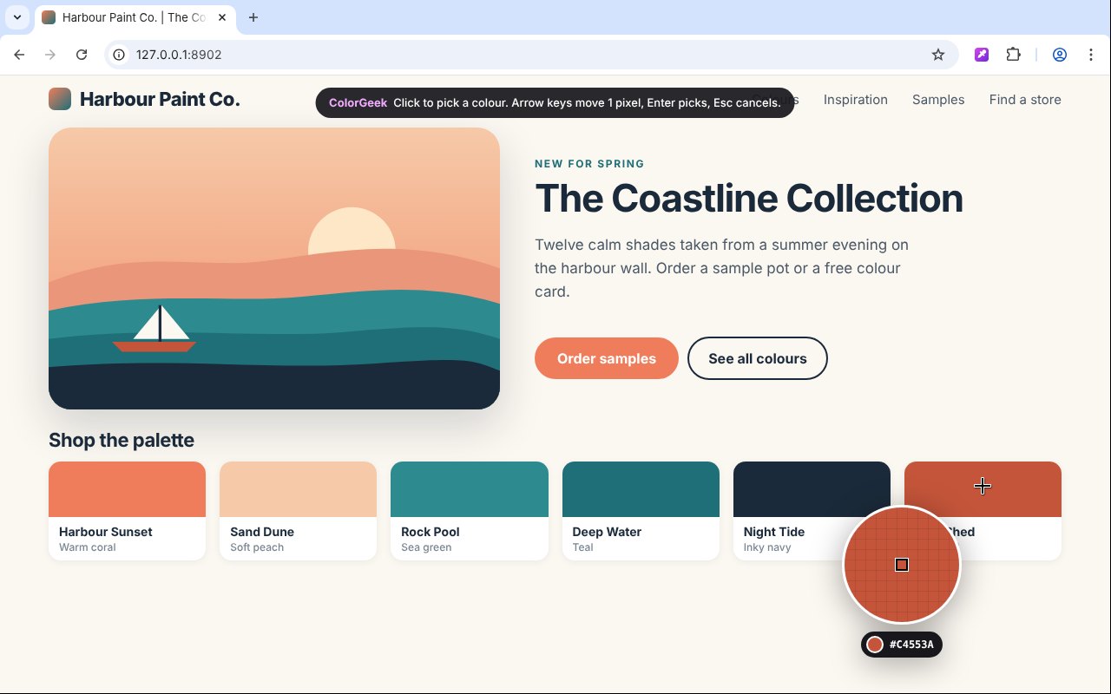The height and width of the screenshot is (694, 1111).
Task: Click the Harbour Paint Co. logo square
Action: pos(60,99)
